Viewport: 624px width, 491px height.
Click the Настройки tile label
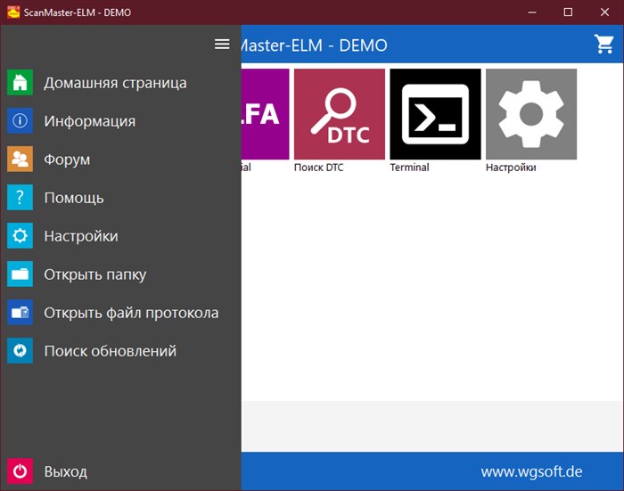click(x=511, y=168)
